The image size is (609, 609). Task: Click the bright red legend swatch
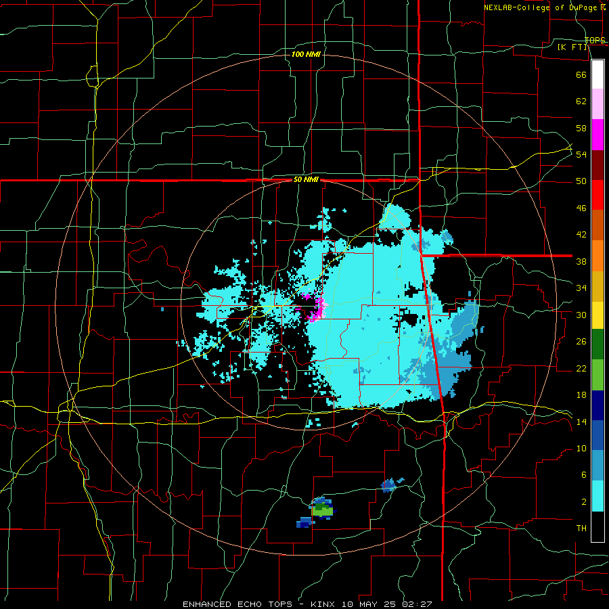[x=597, y=195]
